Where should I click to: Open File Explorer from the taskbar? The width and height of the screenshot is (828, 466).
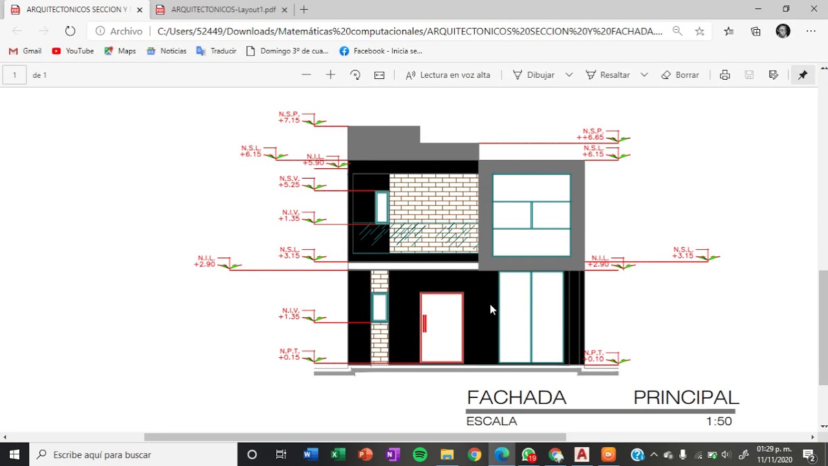447,455
